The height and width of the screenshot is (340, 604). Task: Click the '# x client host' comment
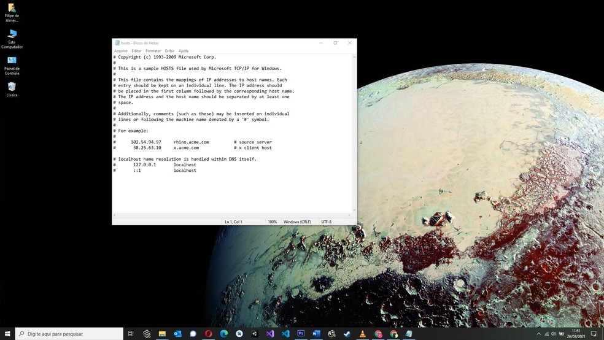(253, 148)
